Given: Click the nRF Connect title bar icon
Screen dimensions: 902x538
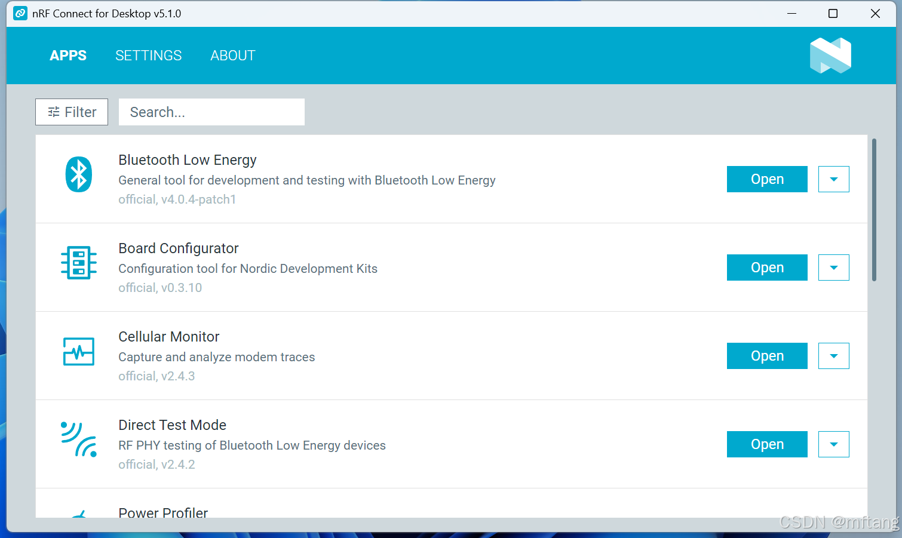Looking at the screenshot, I should 20,13.
